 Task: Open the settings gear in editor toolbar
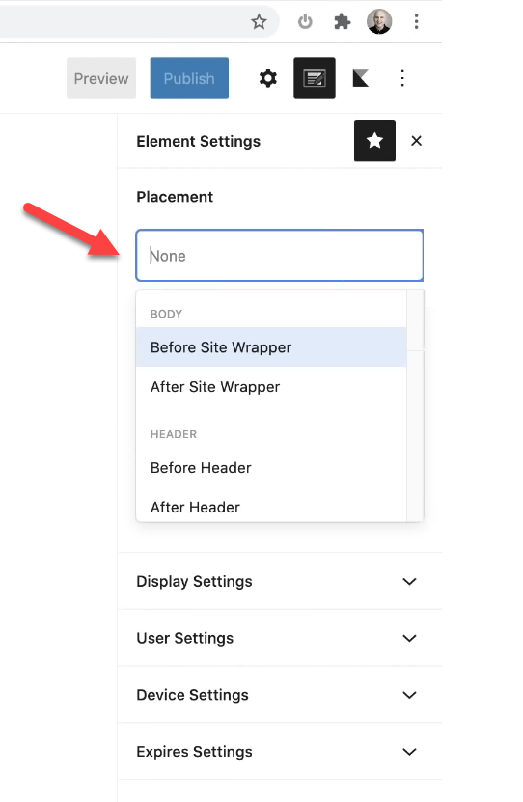[268, 78]
